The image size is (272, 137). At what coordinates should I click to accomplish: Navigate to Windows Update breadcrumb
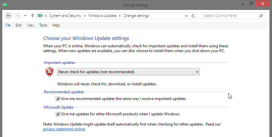pos(102,16)
